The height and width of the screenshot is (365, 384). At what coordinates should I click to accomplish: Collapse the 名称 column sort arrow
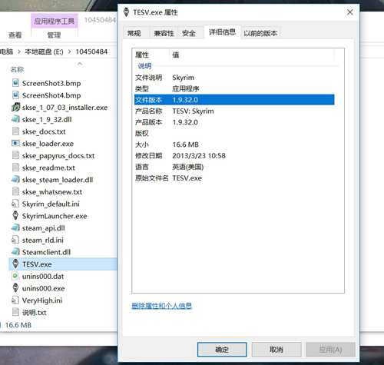tap(80, 64)
